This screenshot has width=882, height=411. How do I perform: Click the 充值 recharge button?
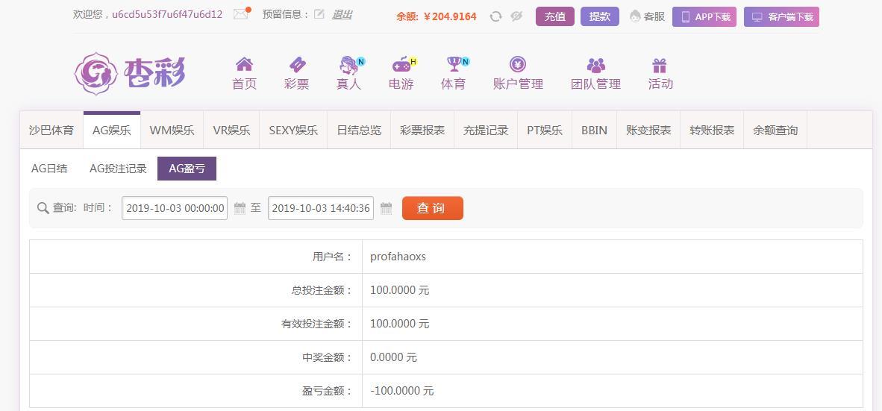pos(555,17)
